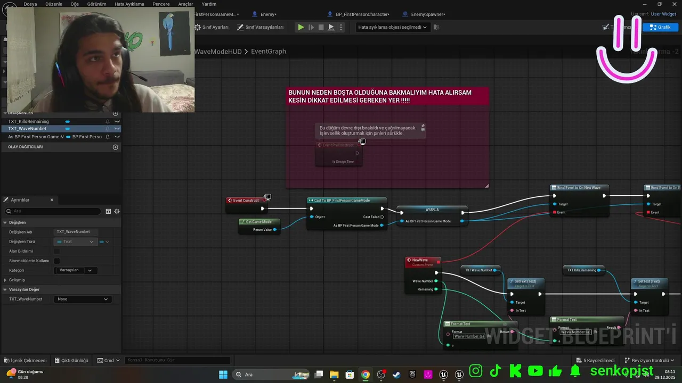This screenshot has width=682, height=383.
Task: Open Chrome from taskbar
Action: (365, 374)
